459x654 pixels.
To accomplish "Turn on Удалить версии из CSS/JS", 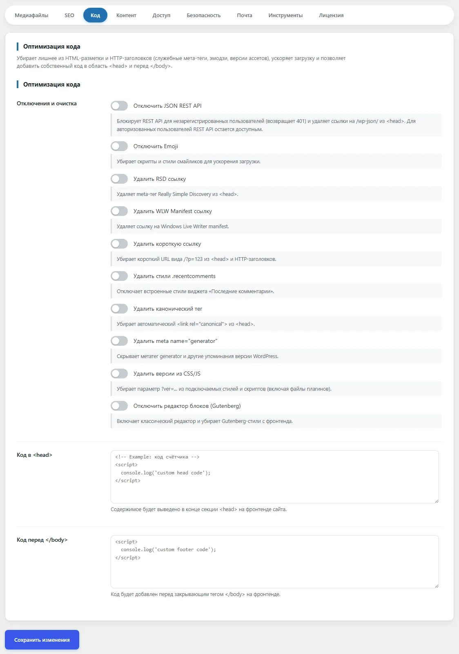I will pyautogui.click(x=119, y=374).
